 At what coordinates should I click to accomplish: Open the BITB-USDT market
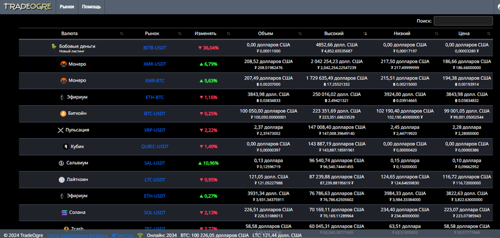[155, 48]
